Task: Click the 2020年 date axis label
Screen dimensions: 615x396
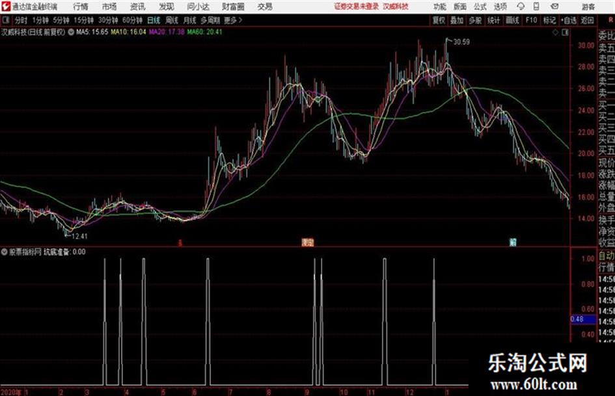Action: [11, 392]
